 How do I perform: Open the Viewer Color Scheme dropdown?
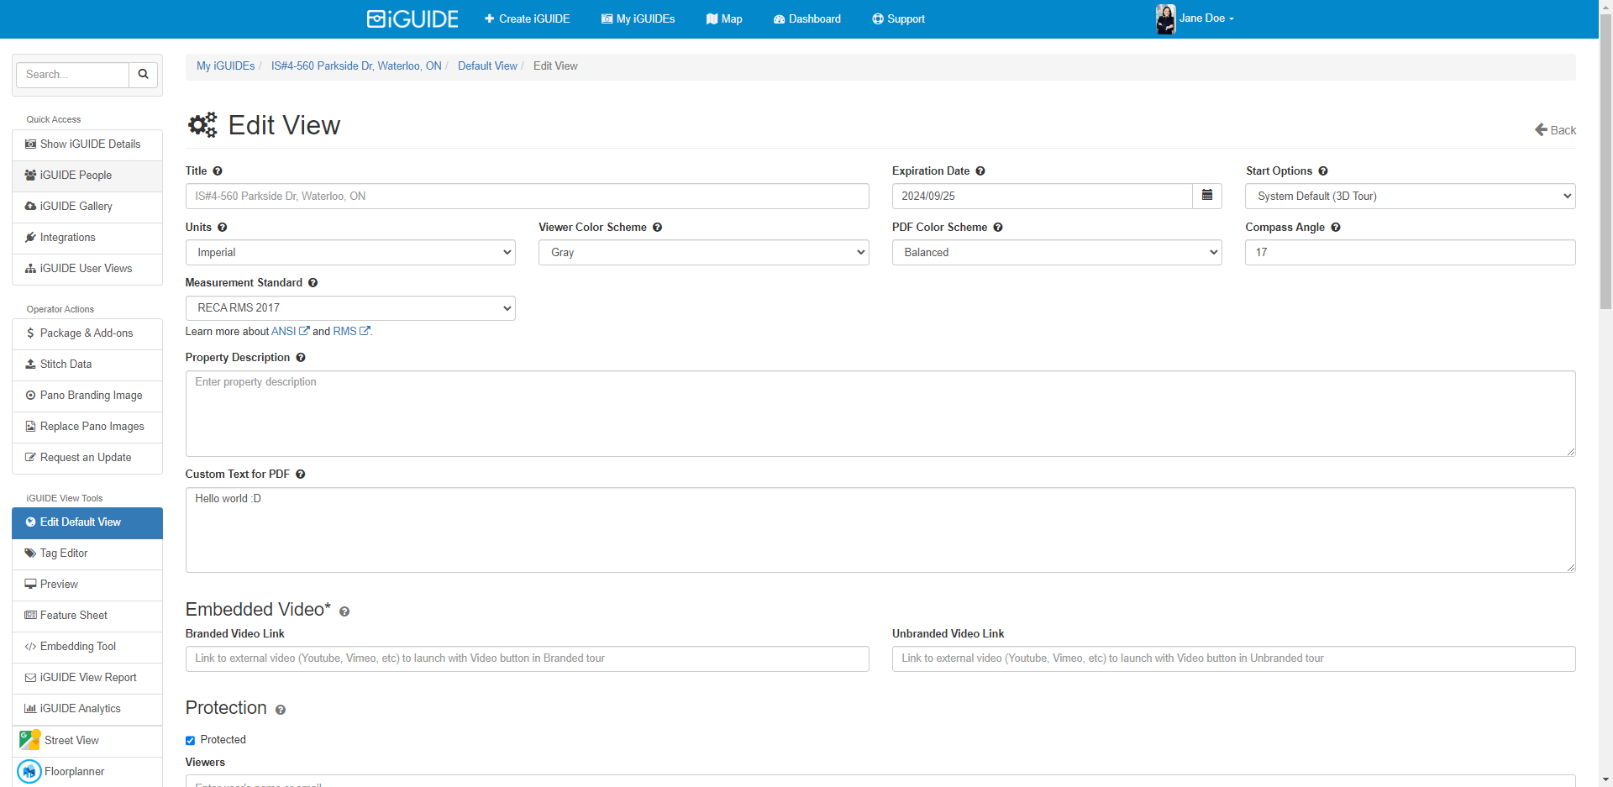(x=703, y=252)
